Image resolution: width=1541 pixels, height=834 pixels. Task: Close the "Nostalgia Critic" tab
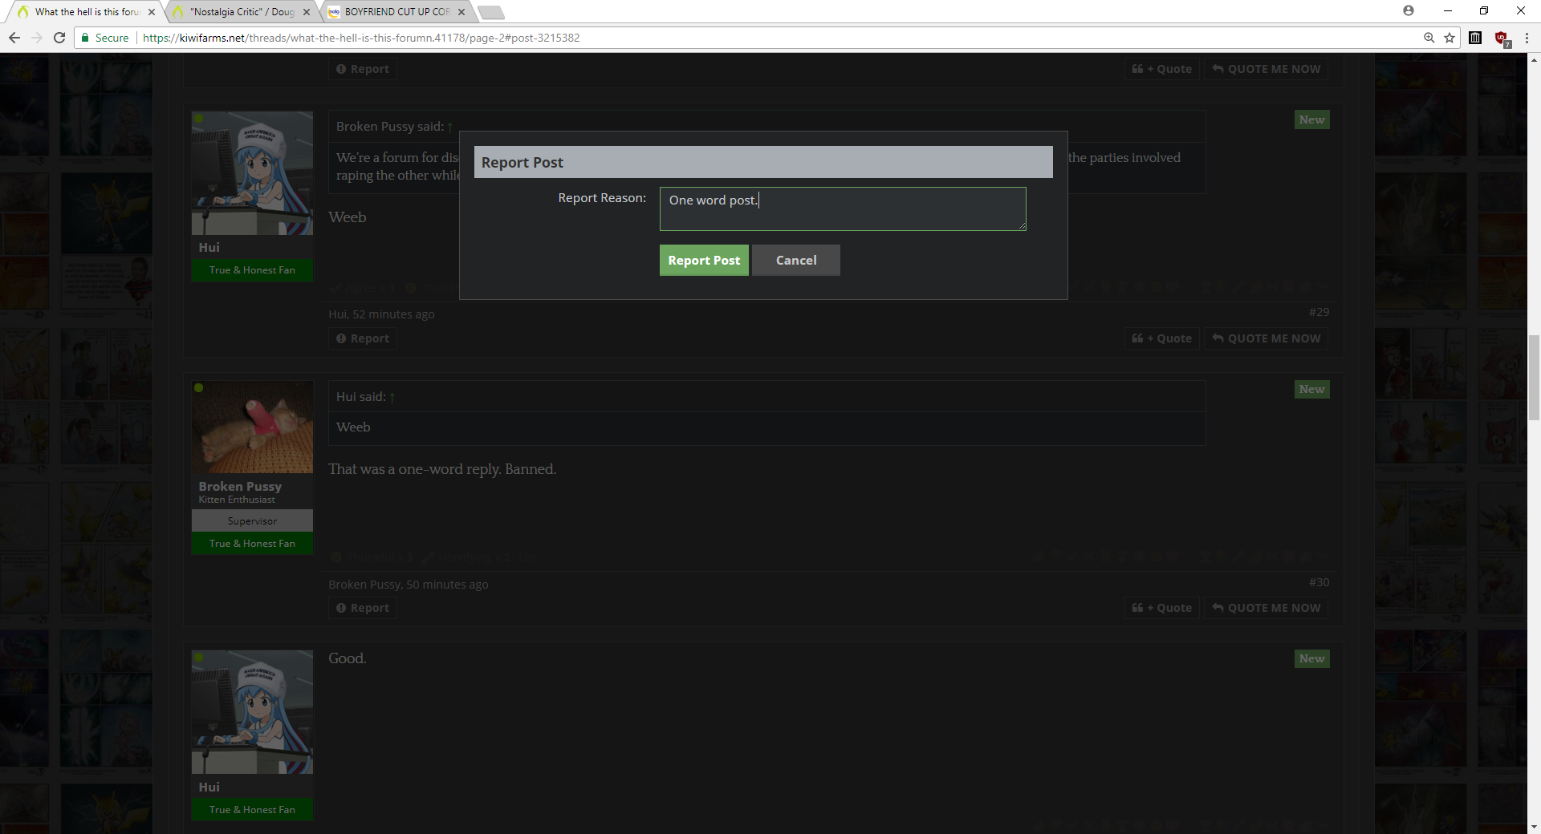[x=307, y=12]
